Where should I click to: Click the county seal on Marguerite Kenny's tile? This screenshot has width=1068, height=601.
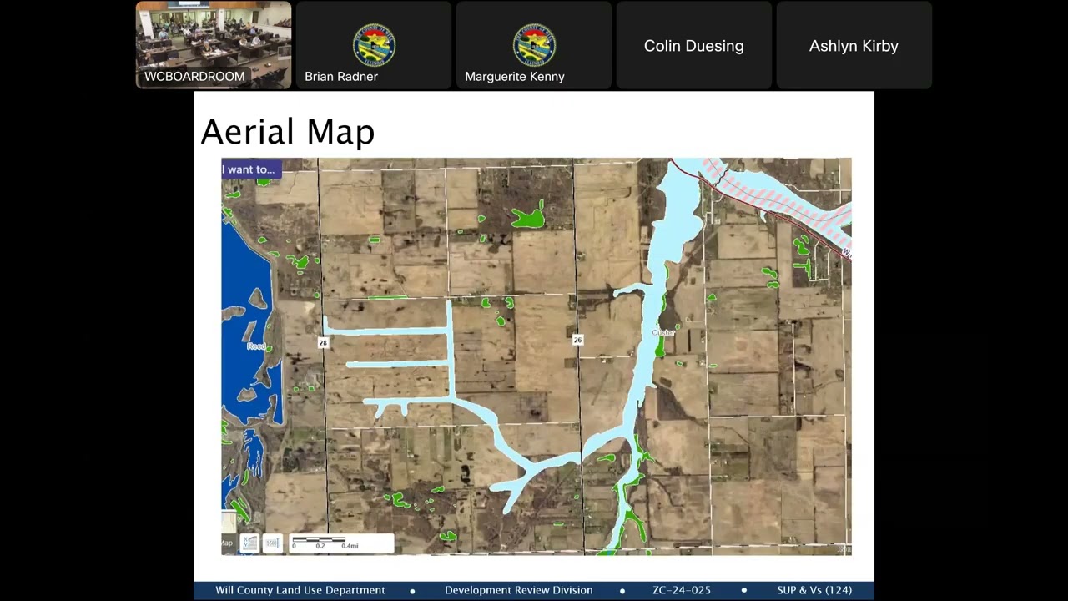pos(534,45)
